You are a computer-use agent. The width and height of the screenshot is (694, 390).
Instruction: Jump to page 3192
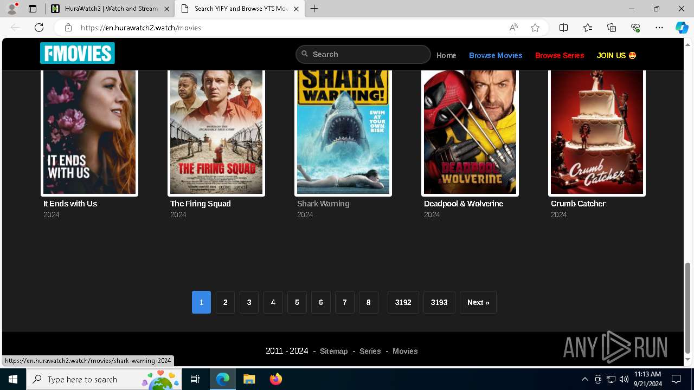click(x=403, y=302)
